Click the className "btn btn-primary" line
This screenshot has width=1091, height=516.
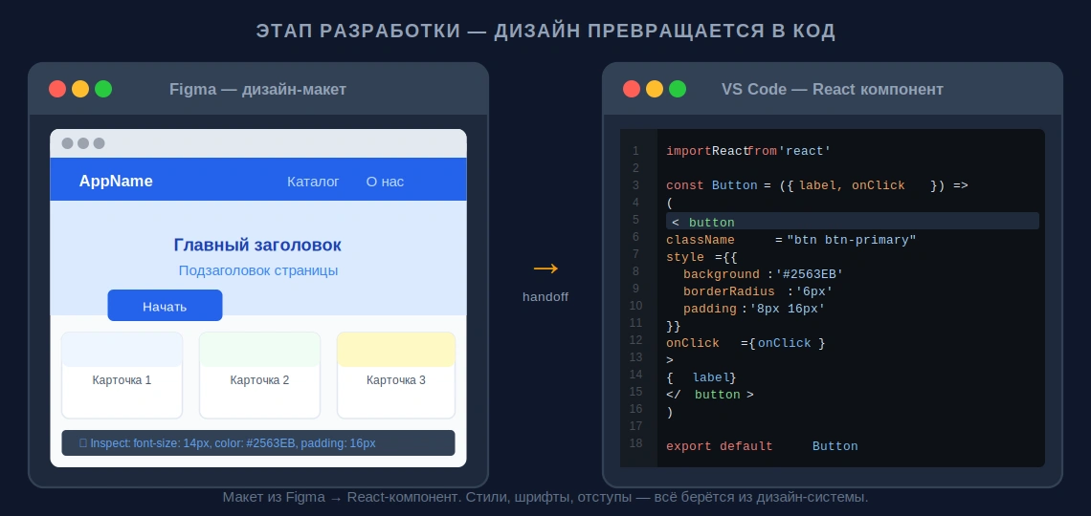pos(791,240)
